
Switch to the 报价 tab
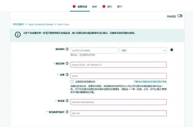pyautogui.click(x=109, y=7)
